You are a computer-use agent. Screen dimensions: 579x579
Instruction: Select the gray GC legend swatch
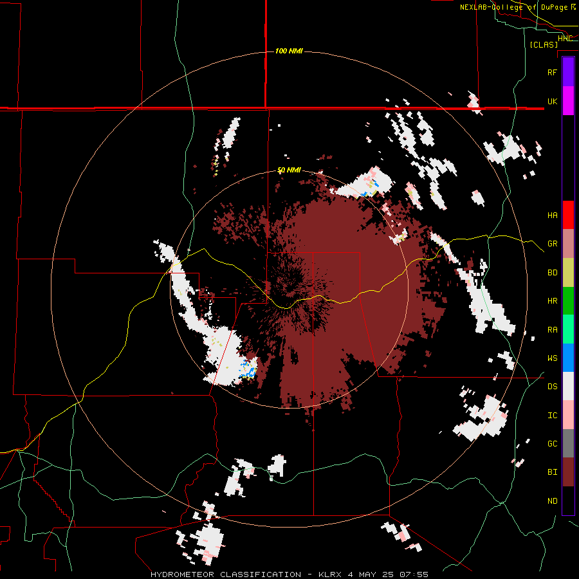568,443
